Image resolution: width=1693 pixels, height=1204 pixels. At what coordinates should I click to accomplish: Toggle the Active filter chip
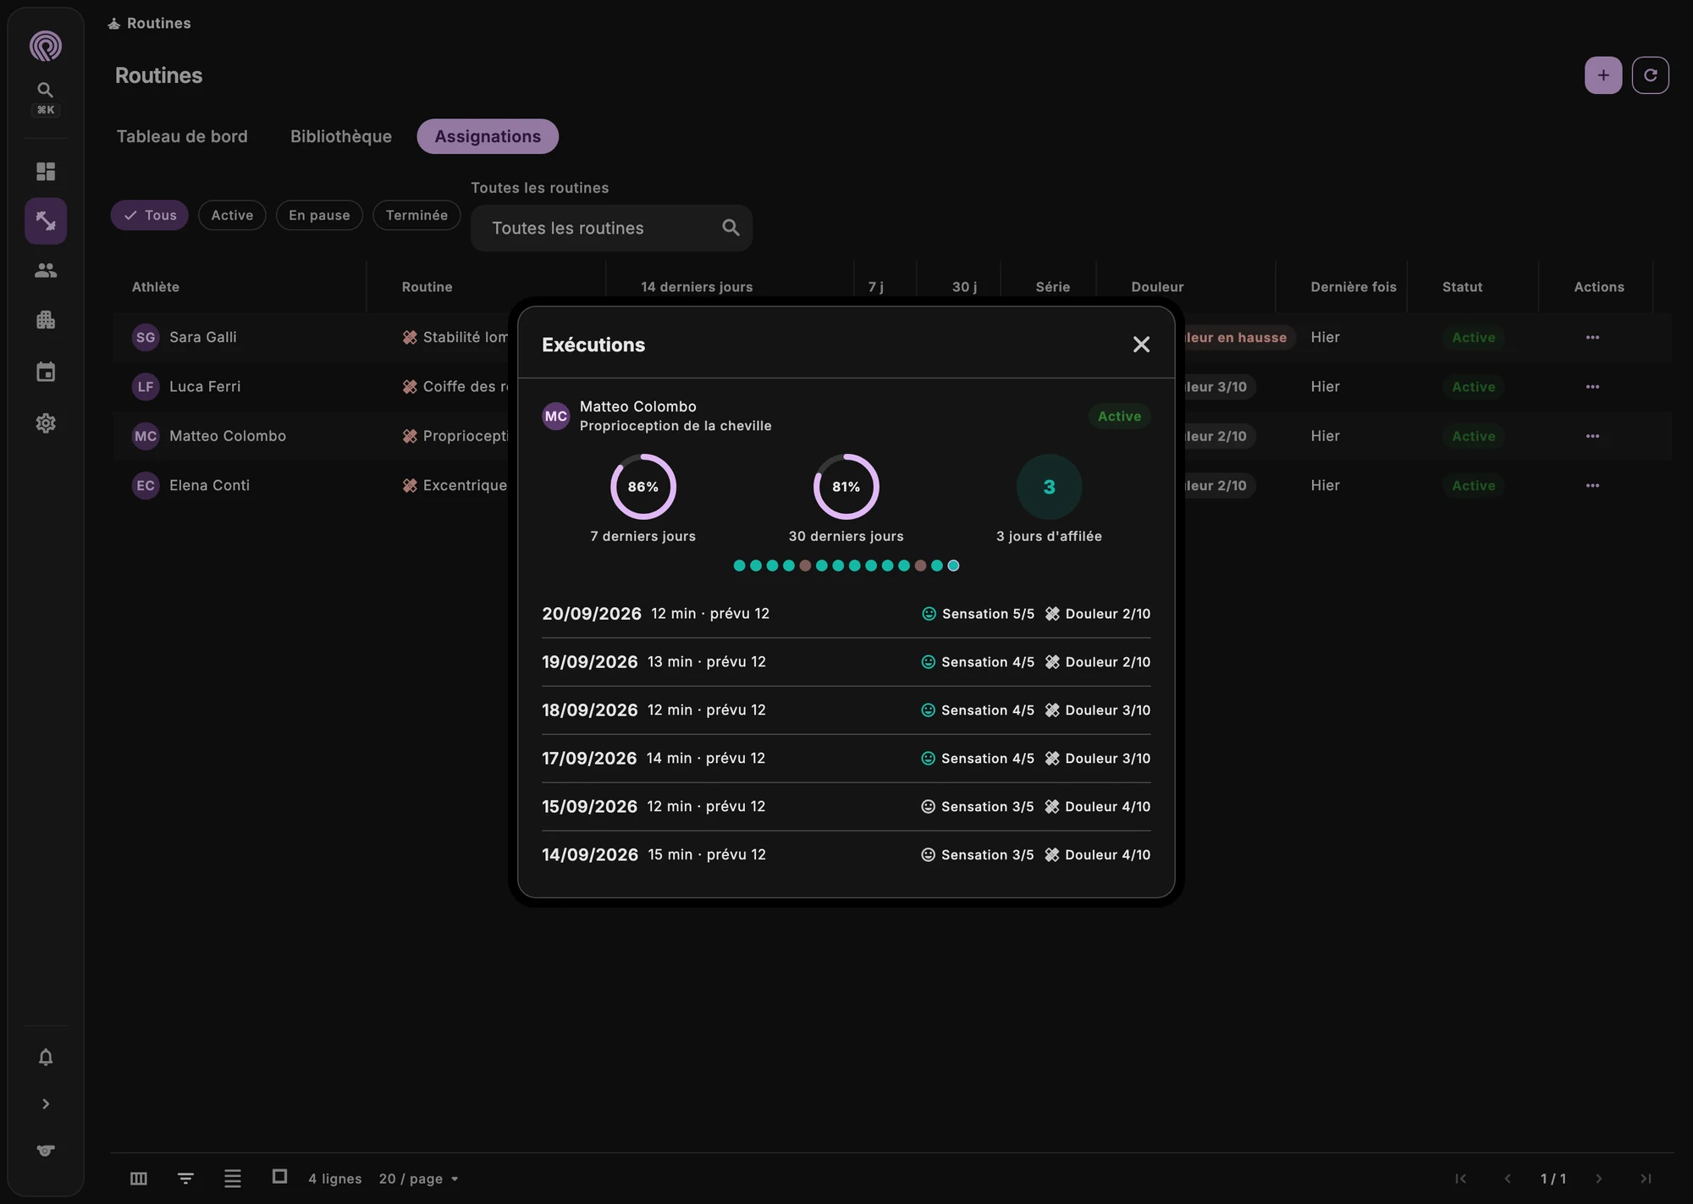coord(232,215)
